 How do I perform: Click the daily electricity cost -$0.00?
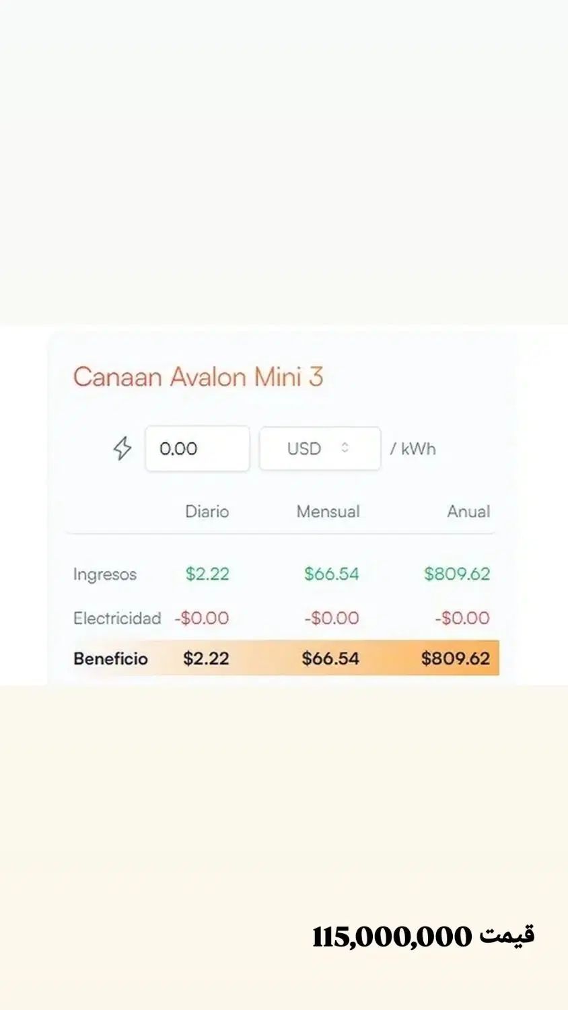pos(202,618)
